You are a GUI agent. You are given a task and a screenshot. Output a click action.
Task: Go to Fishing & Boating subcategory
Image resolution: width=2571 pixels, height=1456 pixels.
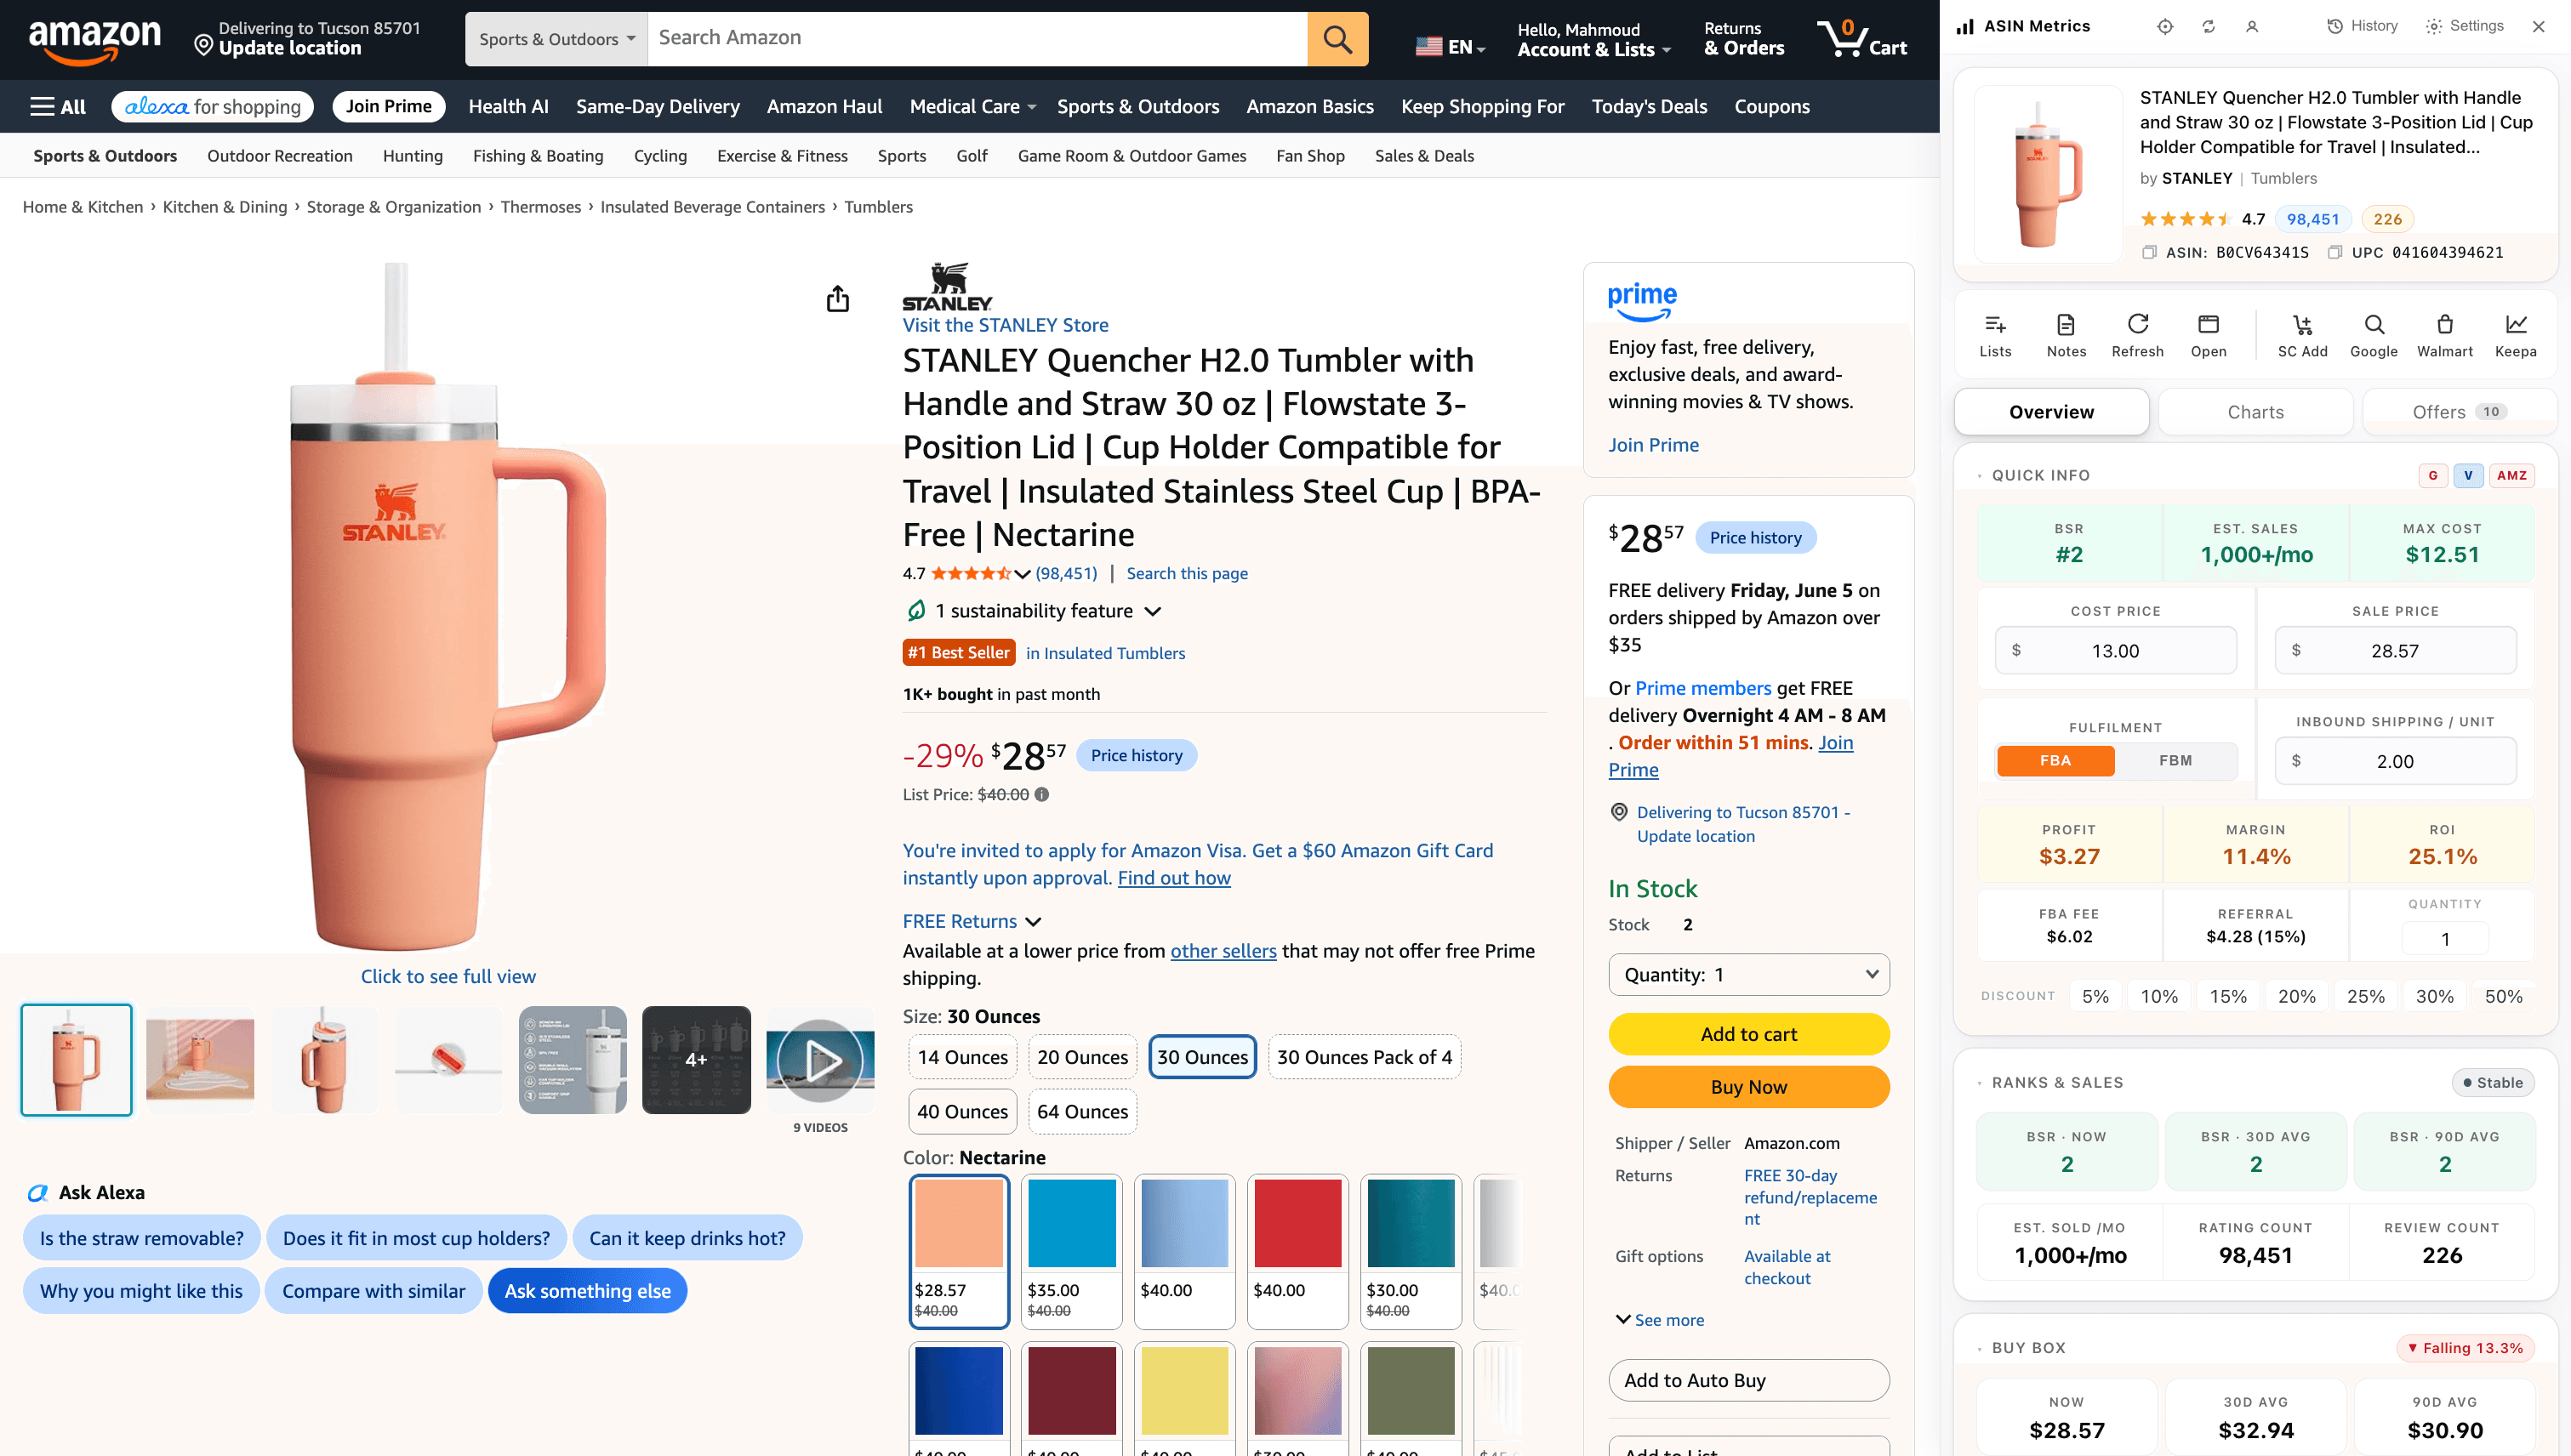click(x=539, y=155)
